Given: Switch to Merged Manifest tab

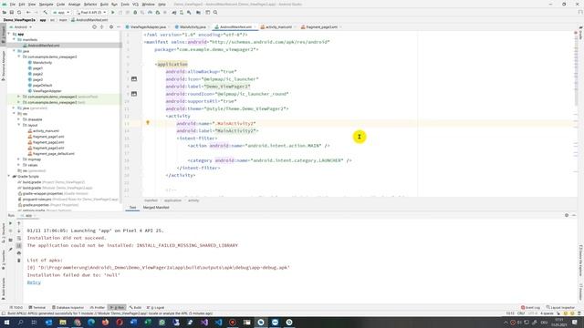Looking at the screenshot, I should [x=156, y=208].
